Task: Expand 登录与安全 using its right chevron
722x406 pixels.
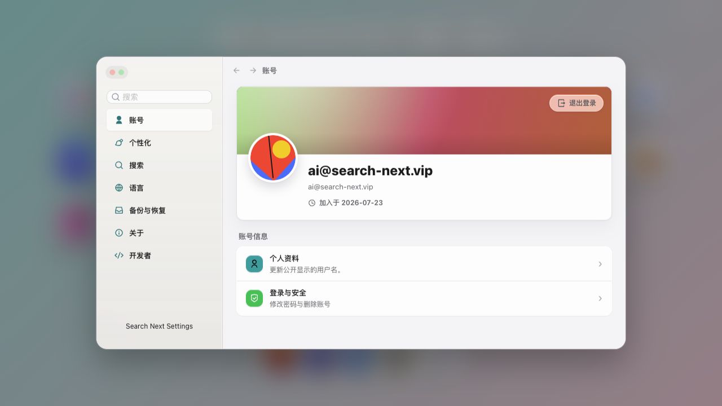Action: click(600, 298)
